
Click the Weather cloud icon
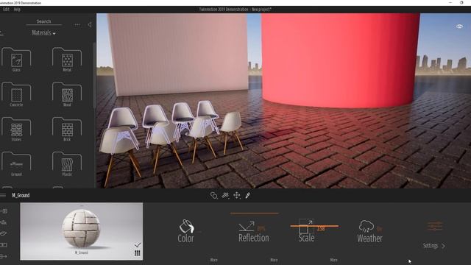(366, 226)
